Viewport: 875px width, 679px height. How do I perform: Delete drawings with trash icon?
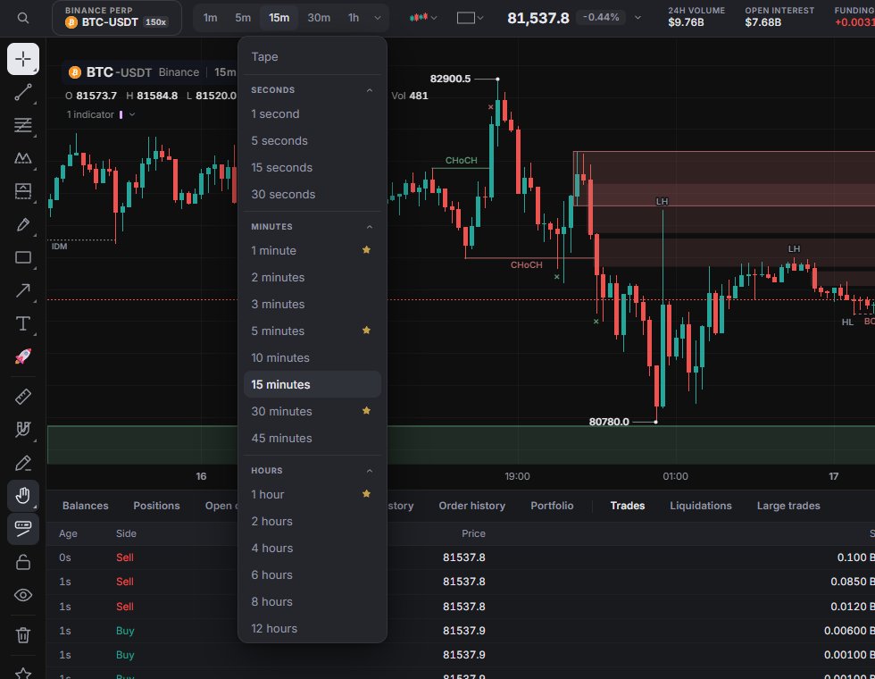coord(23,635)
